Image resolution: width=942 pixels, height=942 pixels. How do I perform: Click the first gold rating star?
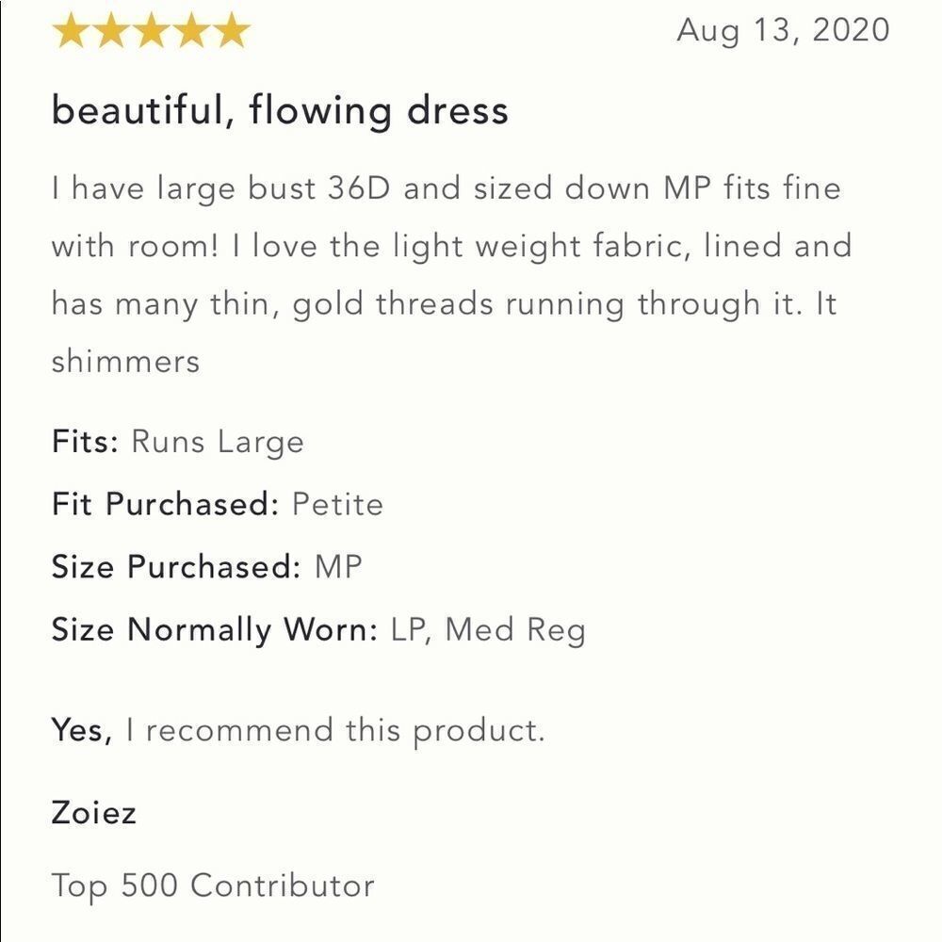tap(70, 30)
